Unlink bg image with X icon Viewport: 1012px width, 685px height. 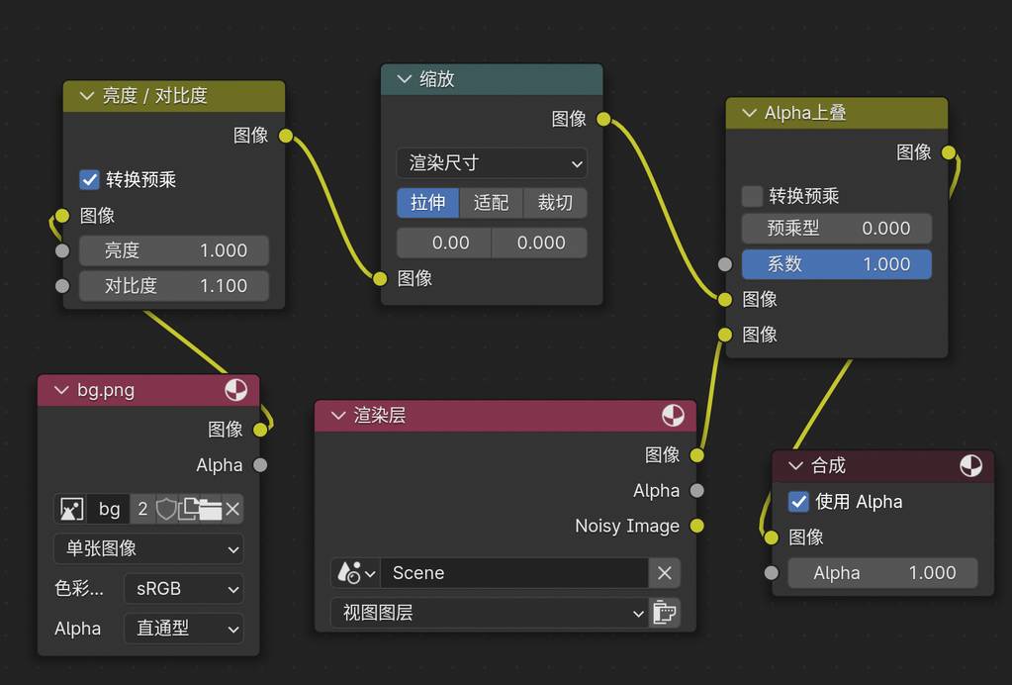(232, 509)
